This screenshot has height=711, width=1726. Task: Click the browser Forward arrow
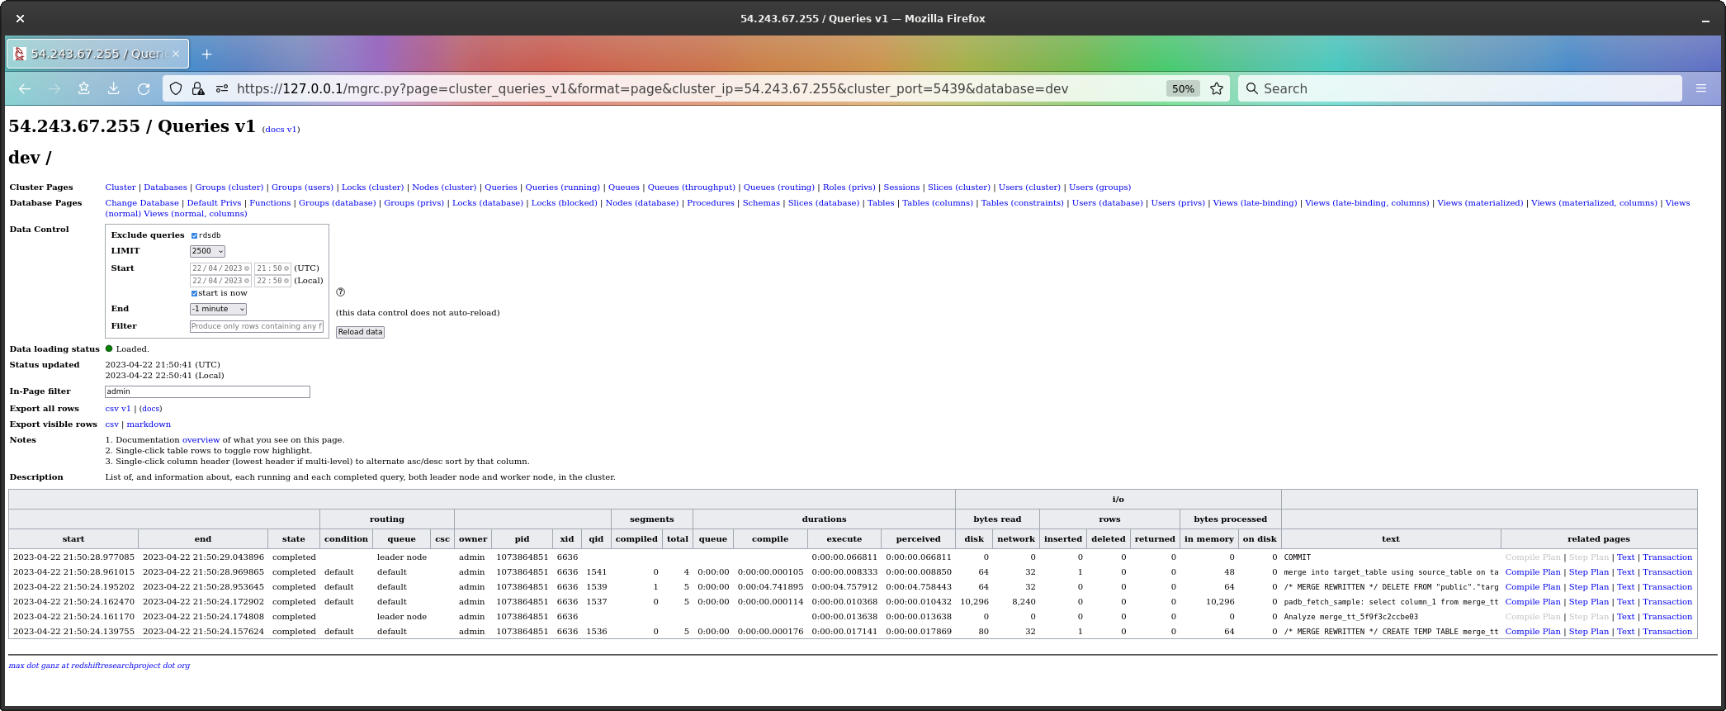(54, 88)
